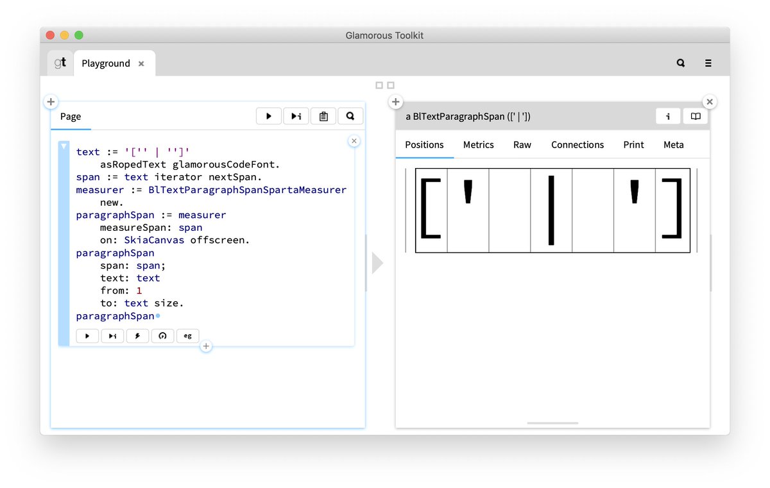This screenshot has width=770, height=488.
Task: Click the first apostrophe glyph cell
Action: [468, 210]
